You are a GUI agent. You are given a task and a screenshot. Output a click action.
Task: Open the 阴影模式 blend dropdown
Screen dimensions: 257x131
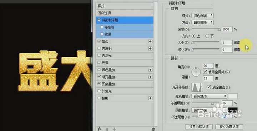[x=209, y=110]
